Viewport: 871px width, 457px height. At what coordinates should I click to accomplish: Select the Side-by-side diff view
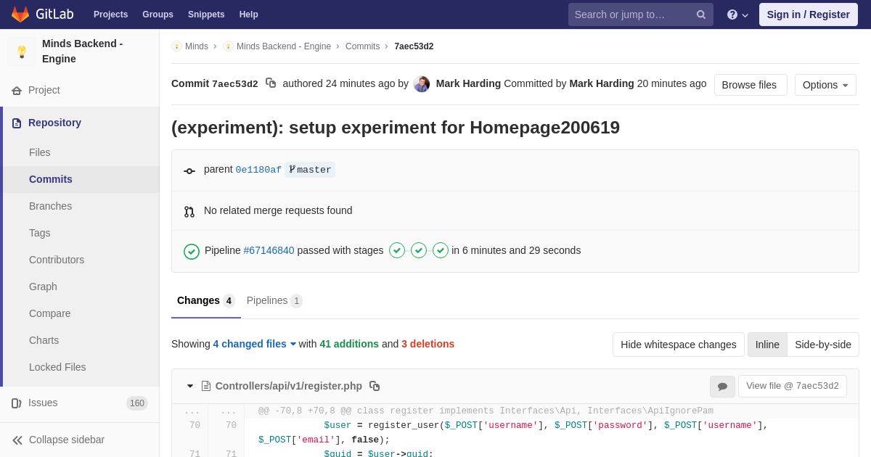pyautogui.click(x=823, y=345)
